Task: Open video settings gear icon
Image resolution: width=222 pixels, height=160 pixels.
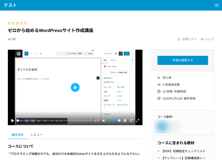Action: pos(125,120)
